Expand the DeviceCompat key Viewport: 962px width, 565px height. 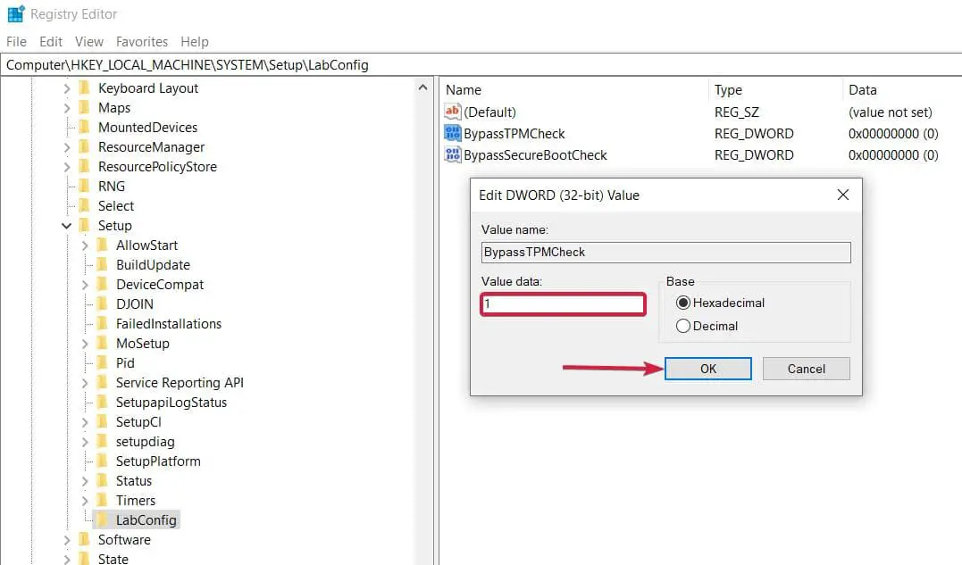coord(85,285)
